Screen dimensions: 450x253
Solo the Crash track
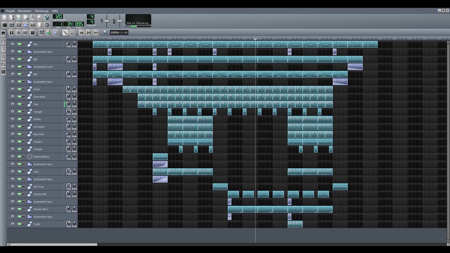click(x=23, y=224)
